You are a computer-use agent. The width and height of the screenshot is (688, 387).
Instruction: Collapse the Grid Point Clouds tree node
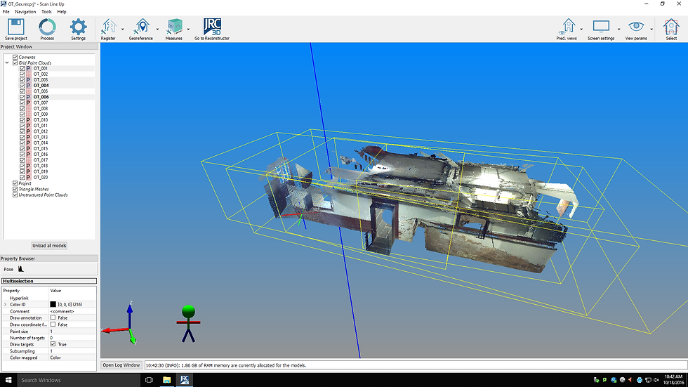click(7, 63)
